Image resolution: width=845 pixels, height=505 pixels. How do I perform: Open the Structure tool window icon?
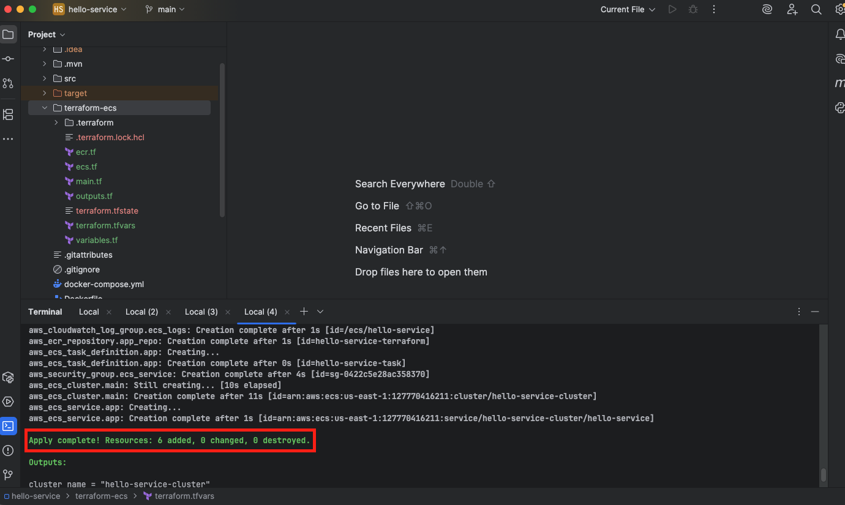point(8,114)
